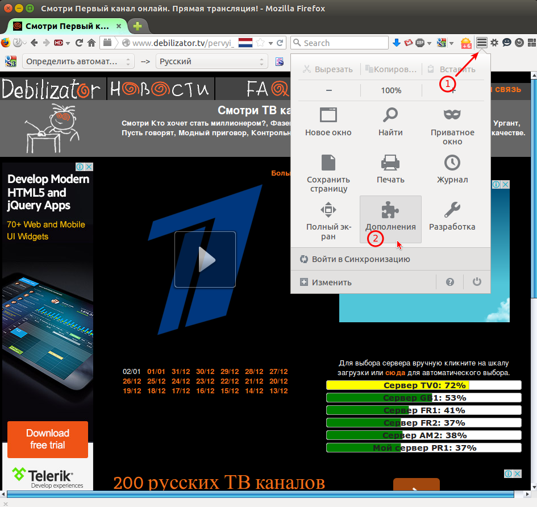Open the dropdown arrow next to HD icon
537x507 pixels.
(68, 43)
